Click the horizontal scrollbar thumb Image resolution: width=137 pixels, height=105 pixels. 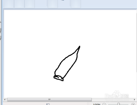(49, 100)
